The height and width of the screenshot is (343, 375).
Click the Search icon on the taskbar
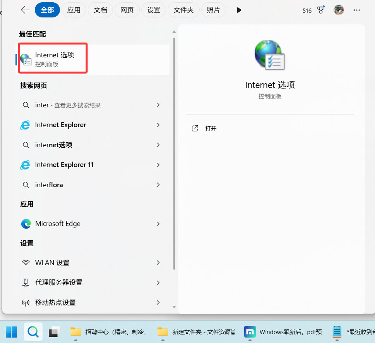(x=33, y=332)
